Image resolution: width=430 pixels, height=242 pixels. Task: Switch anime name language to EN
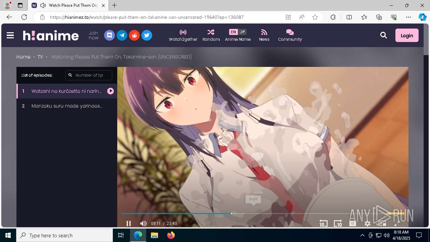pos(233,32)
